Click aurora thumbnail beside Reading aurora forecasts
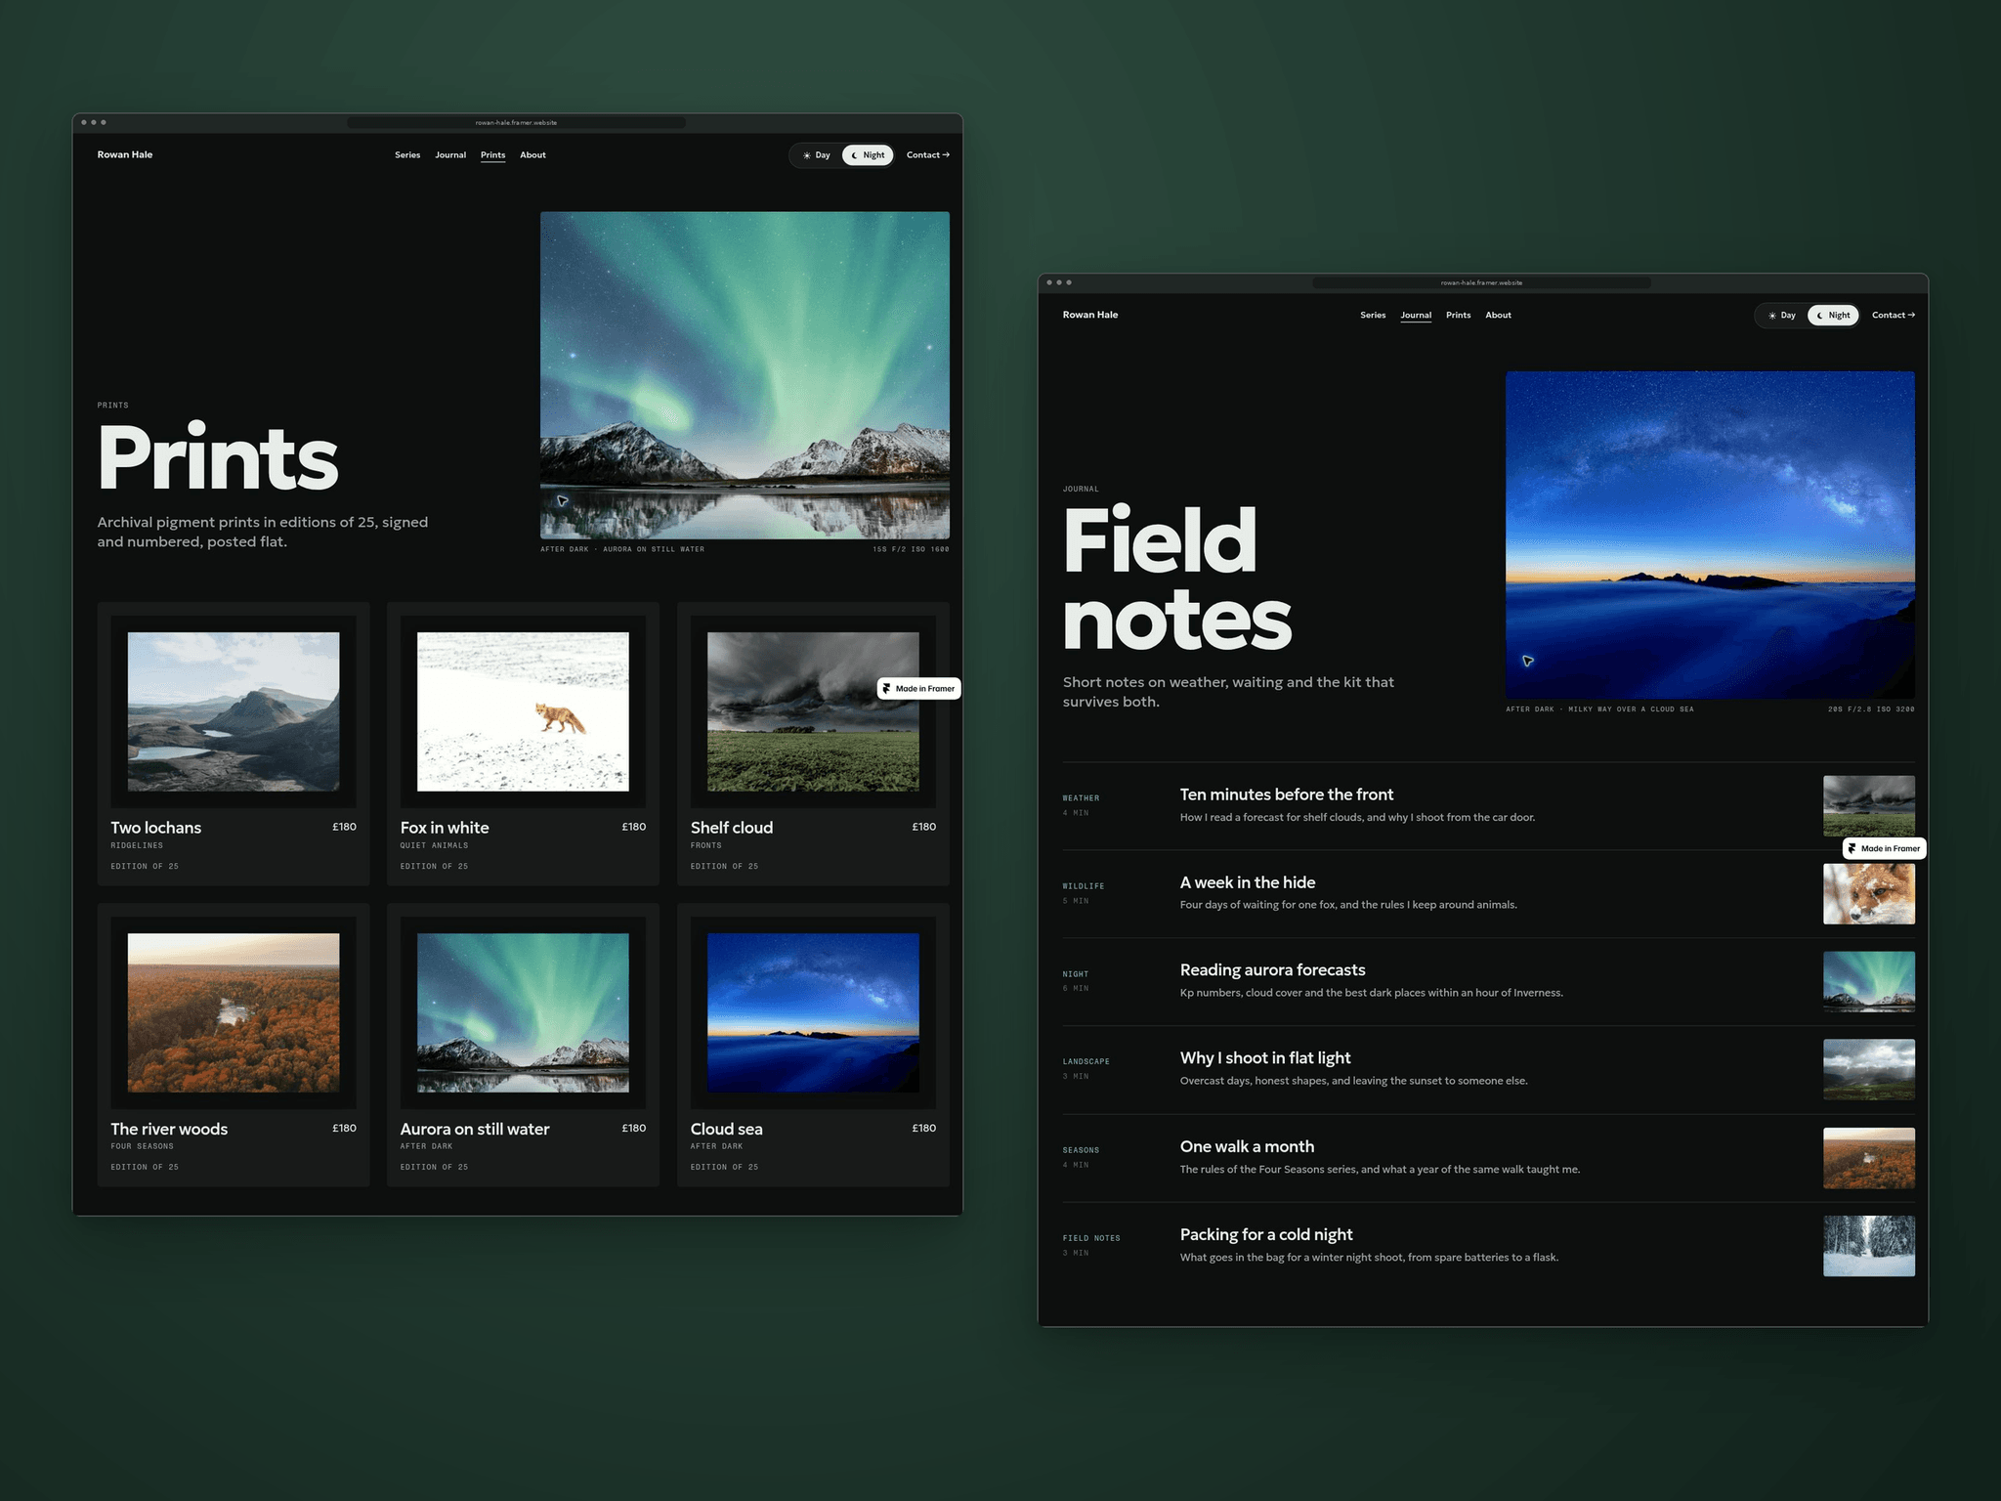 (x=1869, y=982)
